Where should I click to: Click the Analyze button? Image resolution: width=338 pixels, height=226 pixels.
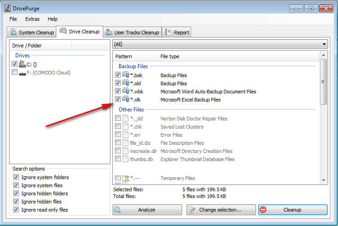click(147, 210)
